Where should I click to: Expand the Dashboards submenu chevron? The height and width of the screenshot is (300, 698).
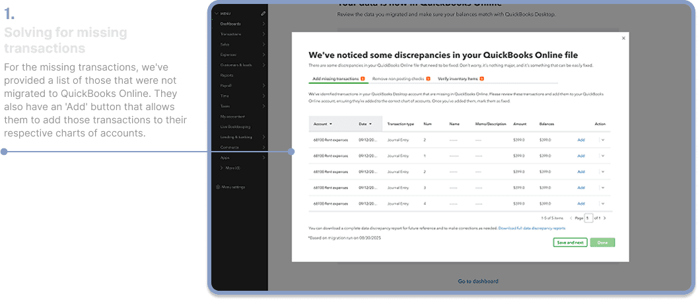pyautogui.click(x=263, y=24)
